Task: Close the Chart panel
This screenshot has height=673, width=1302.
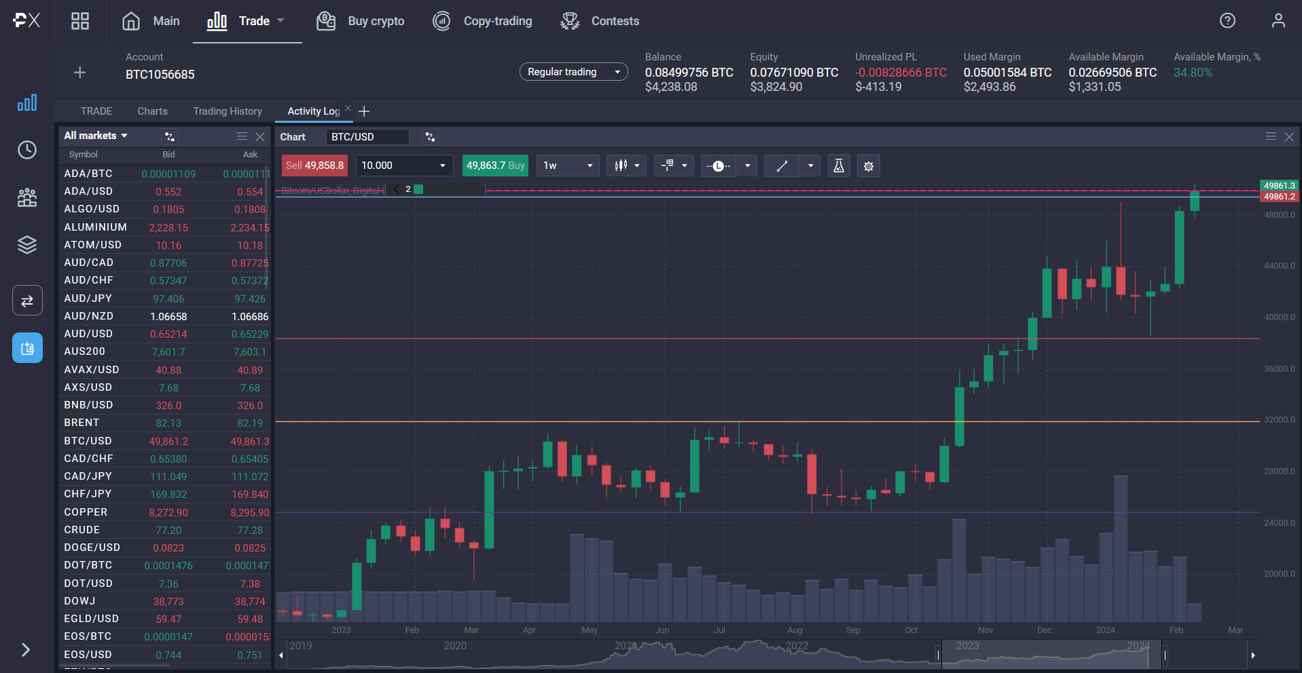Action: point(1289,137)
